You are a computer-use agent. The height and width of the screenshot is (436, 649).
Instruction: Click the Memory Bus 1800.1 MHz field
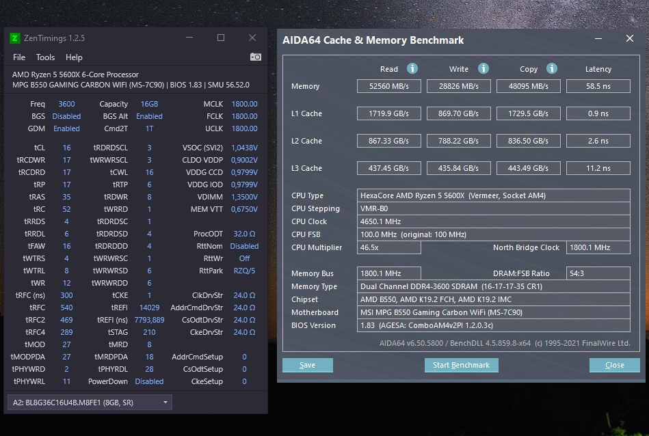(x=389, y=273)
